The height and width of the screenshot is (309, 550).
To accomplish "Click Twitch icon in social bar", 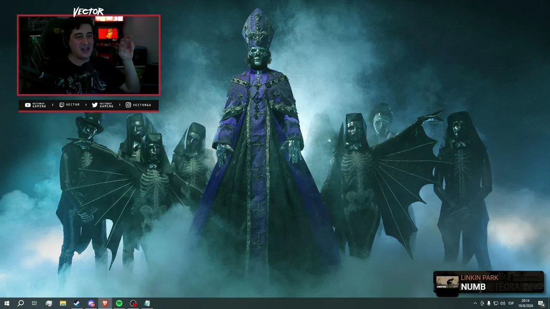I will click(61, 105).
